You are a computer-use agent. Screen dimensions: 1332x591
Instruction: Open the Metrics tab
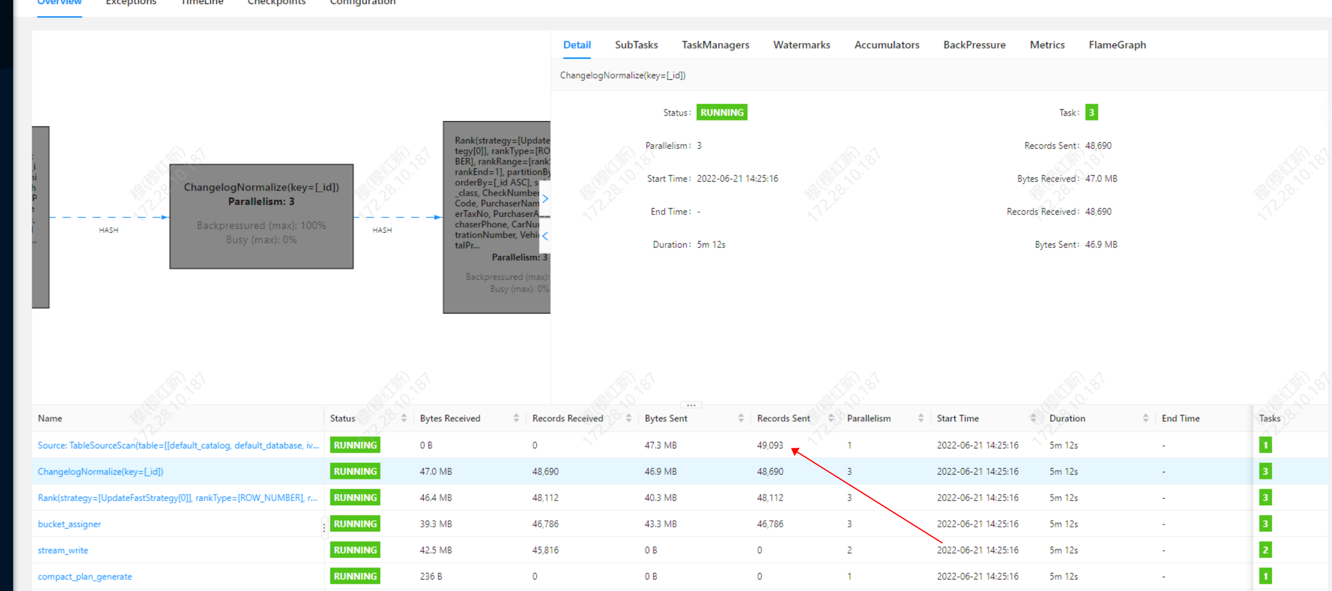coord(1047,45)
